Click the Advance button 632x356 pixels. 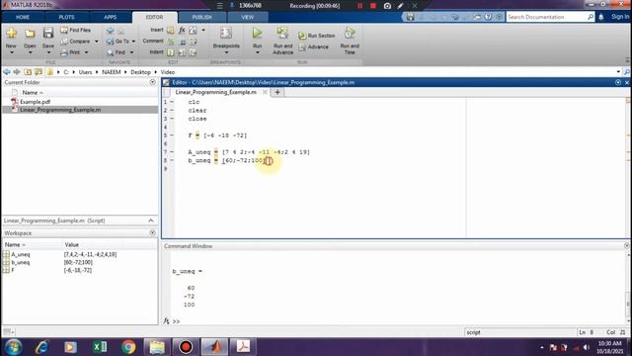tap(314, 46)
